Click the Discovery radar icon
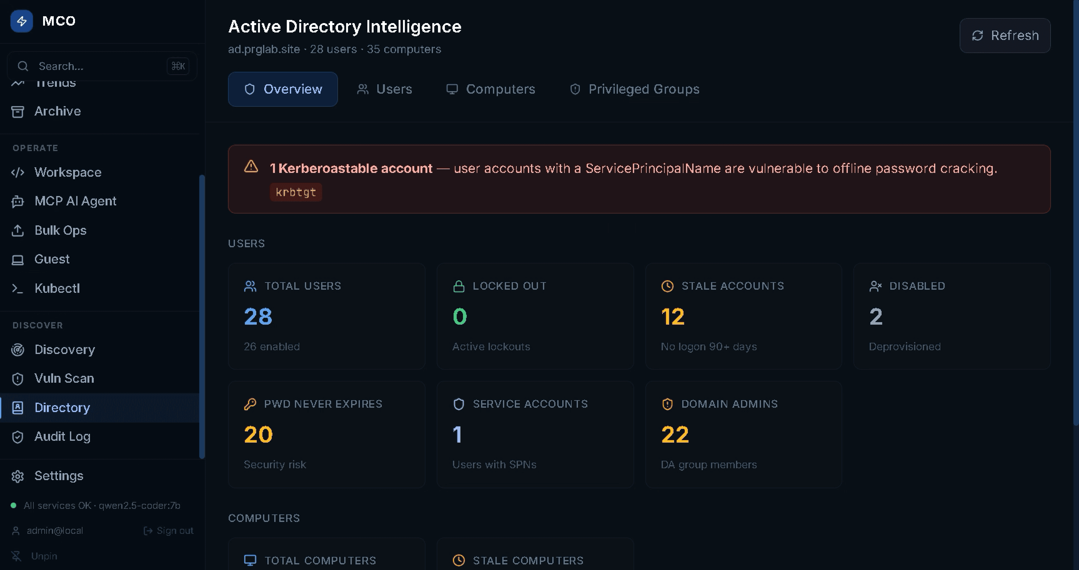 (x=17, y=350)
